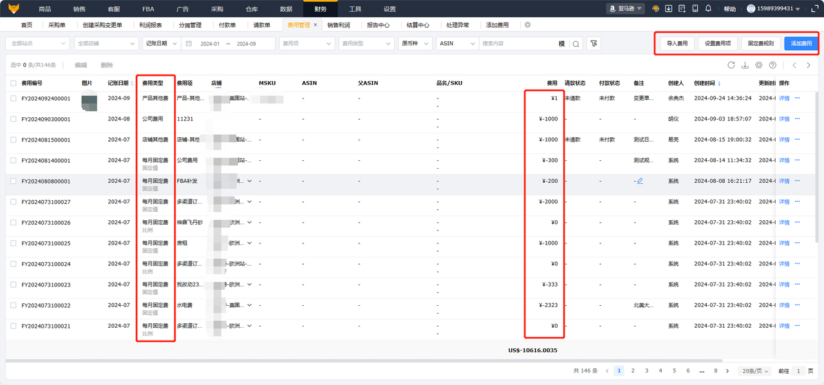This screenshot has height=385, width=824.
Task: Expand the 费用类型 filter dropdown
Action: (x=366, y=44)
